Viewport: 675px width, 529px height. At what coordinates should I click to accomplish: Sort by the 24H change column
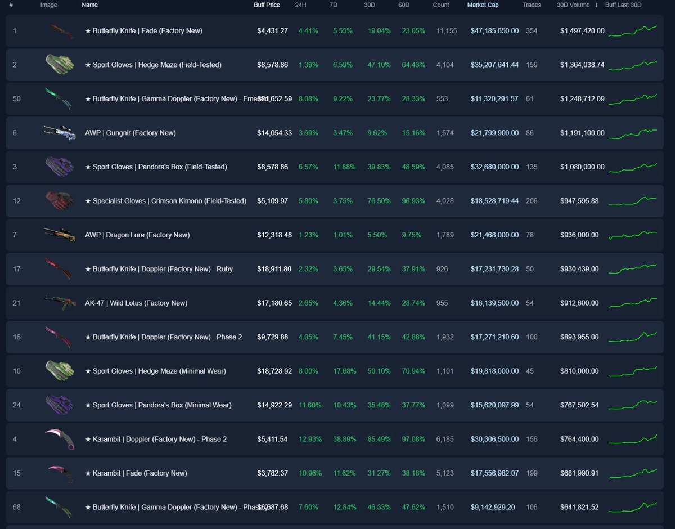point(301,5)
